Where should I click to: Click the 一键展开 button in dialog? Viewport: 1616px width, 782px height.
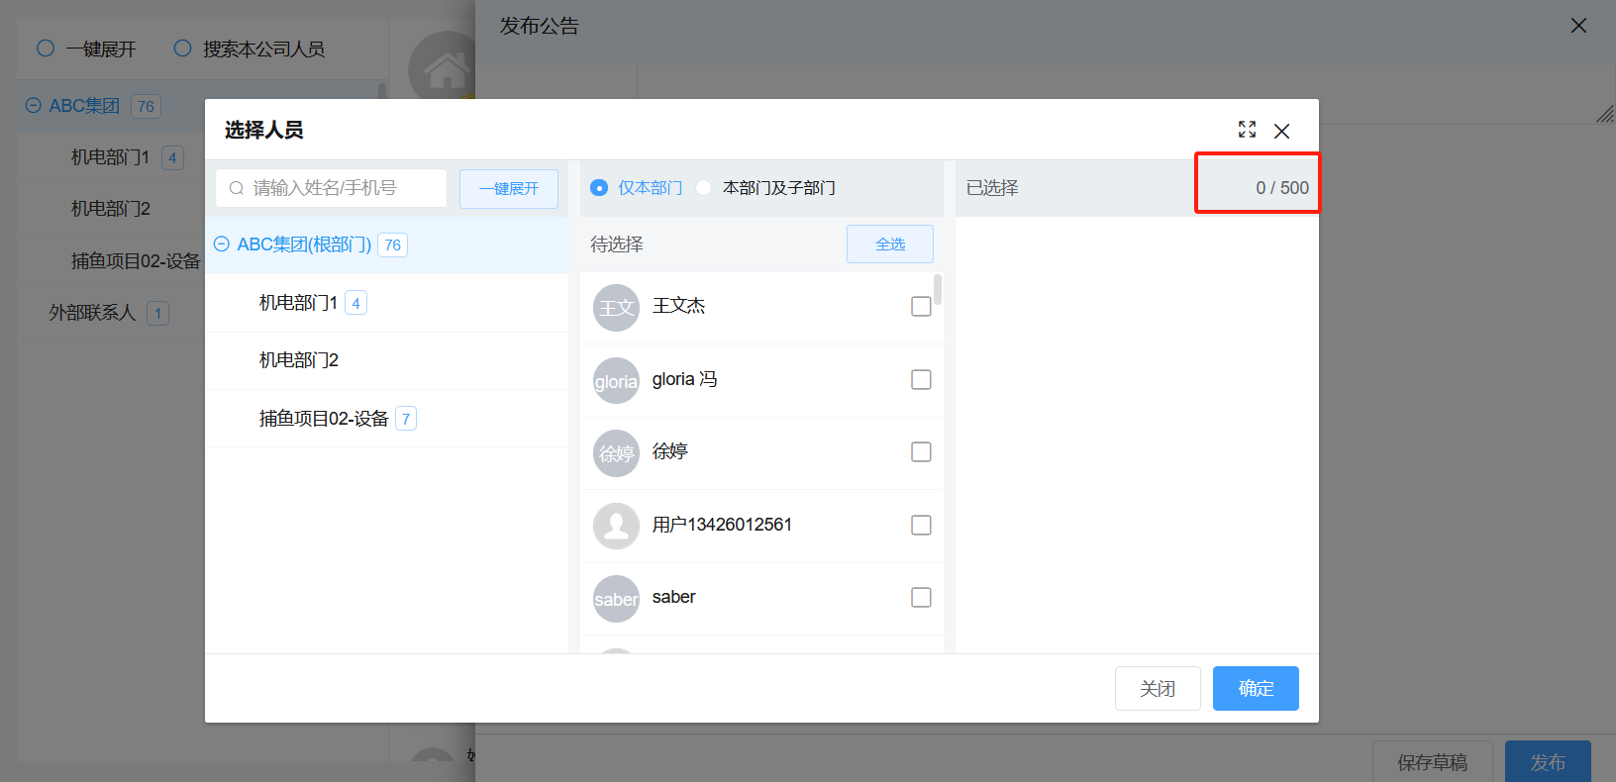click(509, 188)
